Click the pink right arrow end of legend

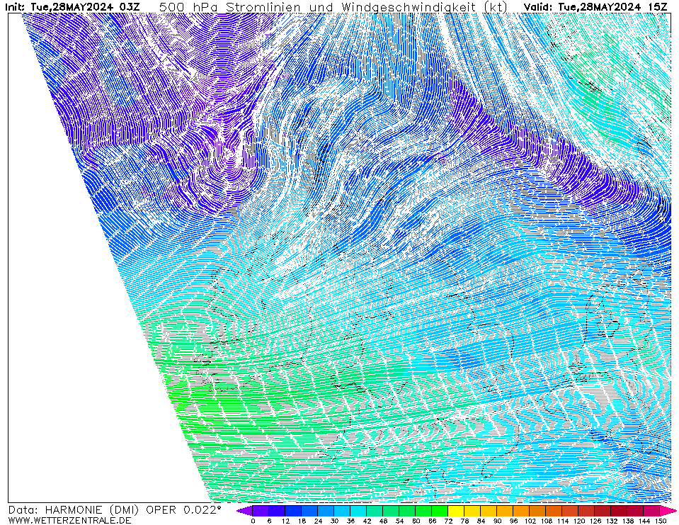tap(667, 511)
